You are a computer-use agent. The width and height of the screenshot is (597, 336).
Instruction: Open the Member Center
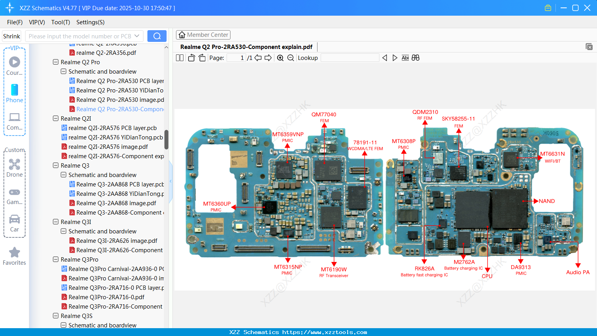[203, 35]
